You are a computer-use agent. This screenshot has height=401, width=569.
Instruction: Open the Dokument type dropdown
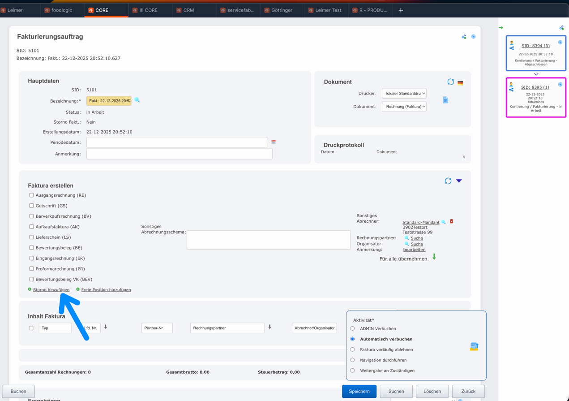(x=404, y=107)
